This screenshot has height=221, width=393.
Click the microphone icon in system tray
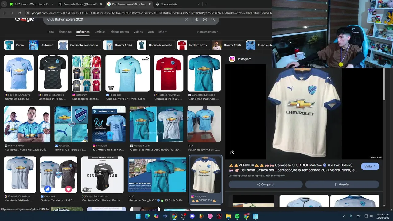tap(351, 216)
